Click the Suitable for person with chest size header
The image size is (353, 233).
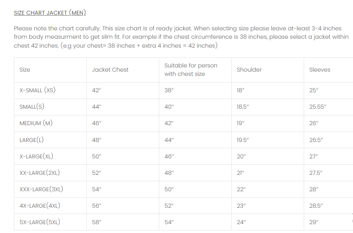coord(191,70)
